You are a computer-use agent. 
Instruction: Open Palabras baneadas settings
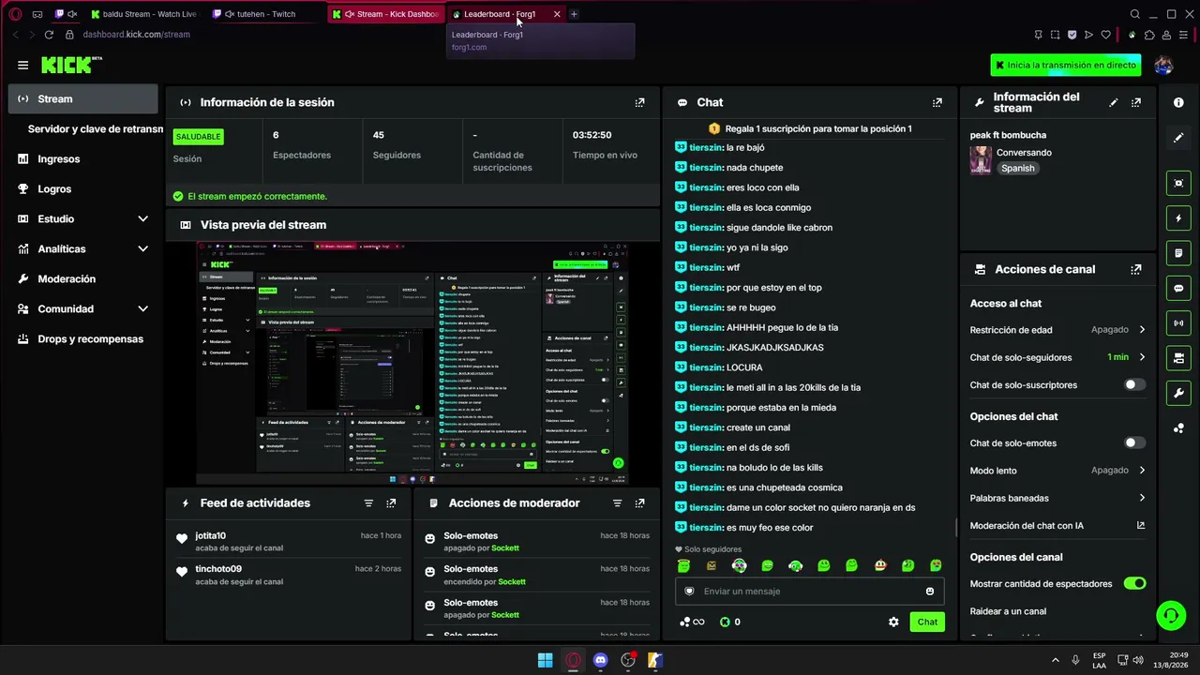1057,498
